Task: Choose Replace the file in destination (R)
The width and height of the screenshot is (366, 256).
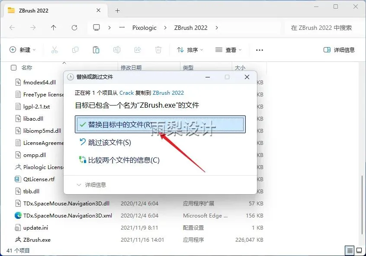Action: pos(160,125)
